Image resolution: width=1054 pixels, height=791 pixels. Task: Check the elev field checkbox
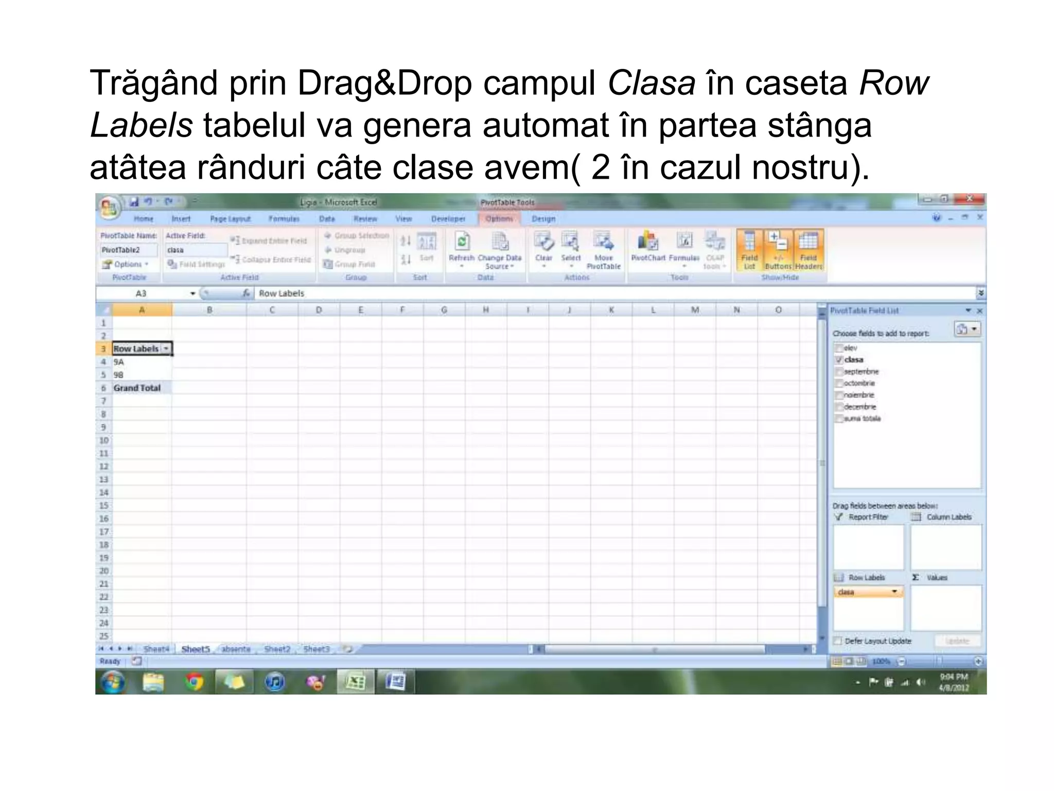(839, 348)
